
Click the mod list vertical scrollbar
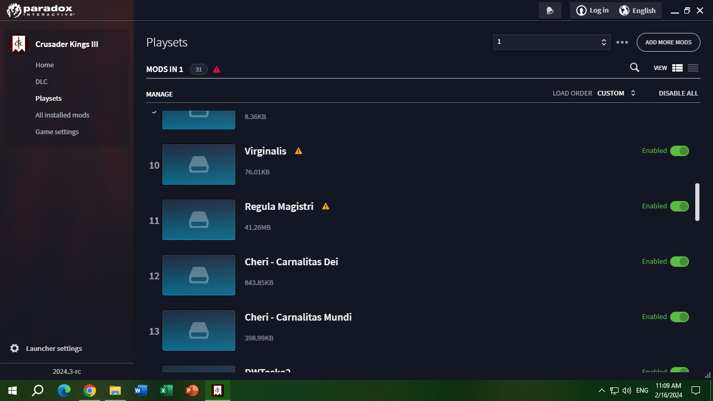(698, 202)
